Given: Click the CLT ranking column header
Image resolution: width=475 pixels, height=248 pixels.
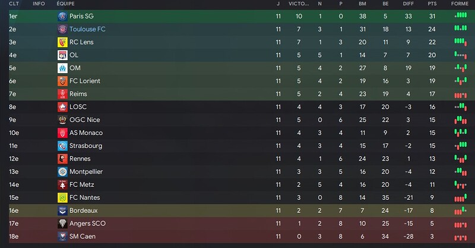Looking at the screenshot, I should click(x=14, y=4).
